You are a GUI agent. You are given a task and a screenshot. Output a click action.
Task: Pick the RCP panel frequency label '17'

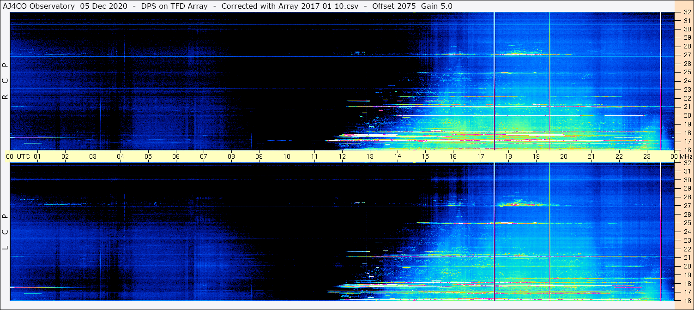[687, 141]
